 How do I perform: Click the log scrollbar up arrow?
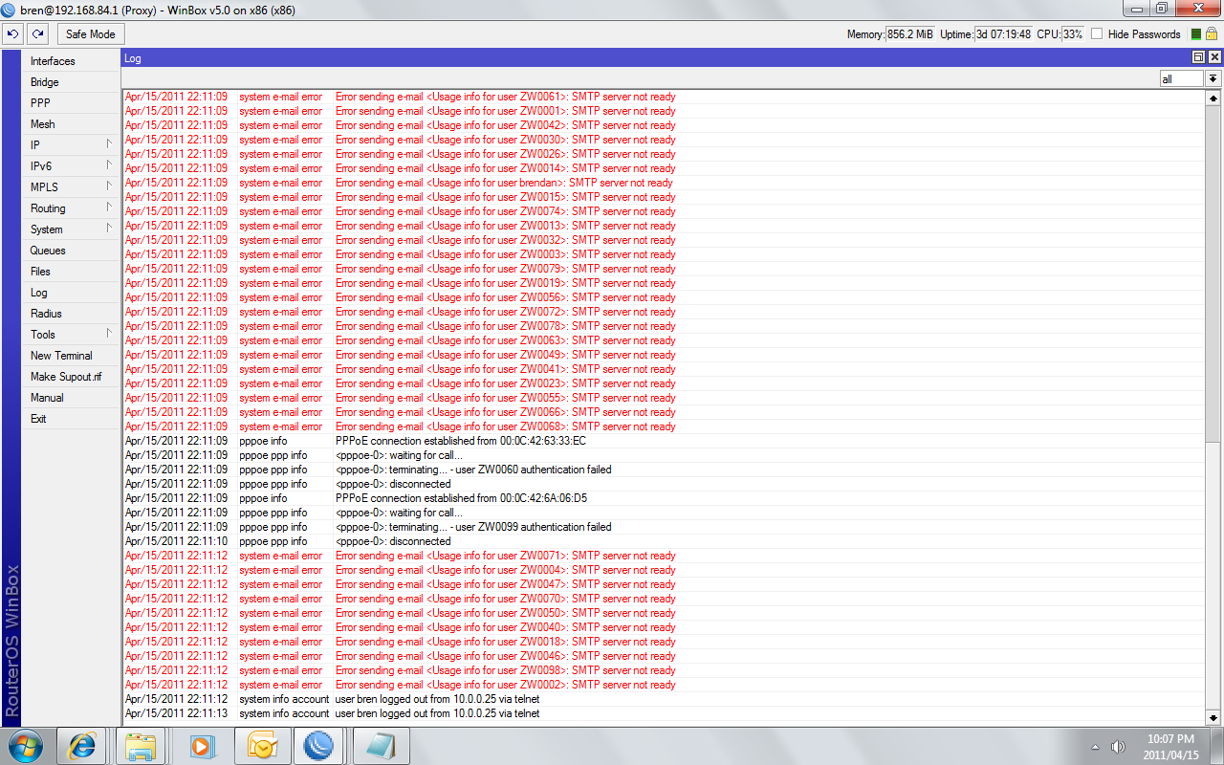(x=1213, y=98)
